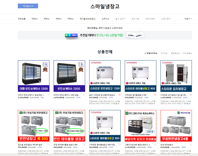Open title link 다이아 반찬쇼케이스 높은타입
The height and width of the screenshot is (156, 198).
coord(31,95)
